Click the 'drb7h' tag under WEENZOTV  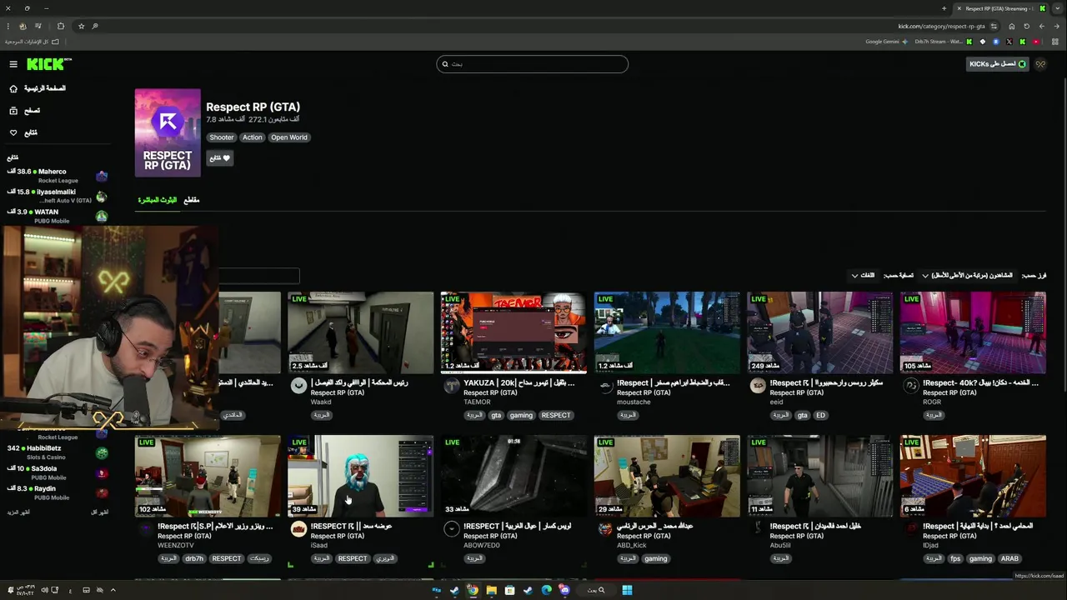[194, 558]
